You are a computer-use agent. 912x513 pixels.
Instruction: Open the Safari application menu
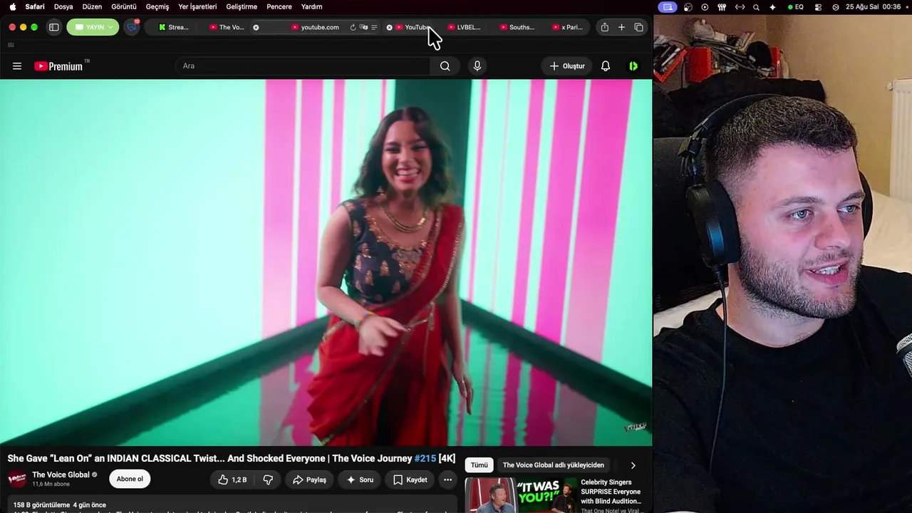pos(35,6)
